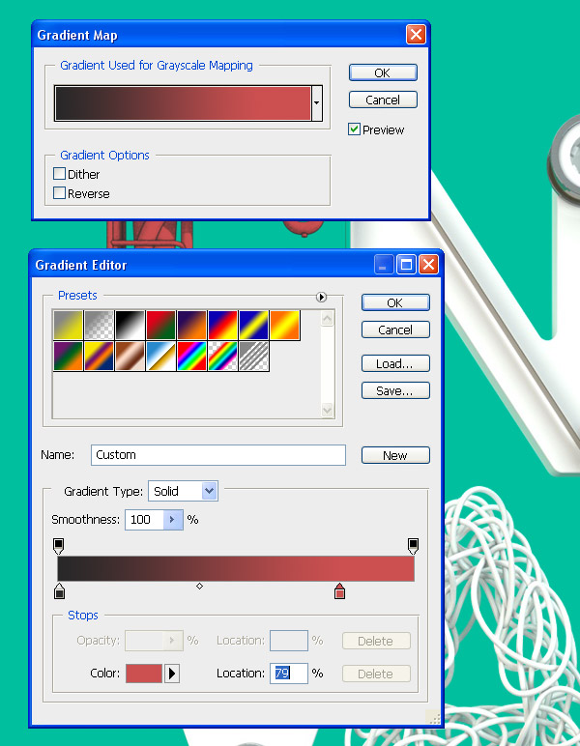Select the orange, yellow, orange gradient preset
Screen dimensions: 580x746
pyautogui.click(x=284, y=326)
